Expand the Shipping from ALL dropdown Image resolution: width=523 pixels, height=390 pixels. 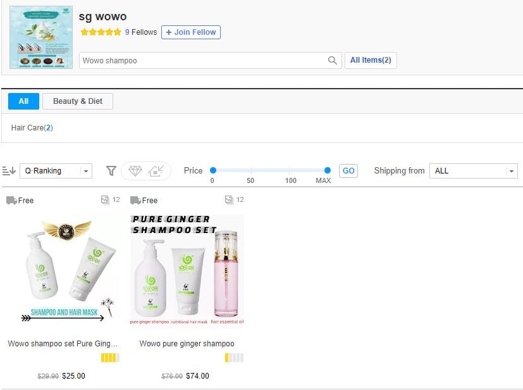(473, 171)
